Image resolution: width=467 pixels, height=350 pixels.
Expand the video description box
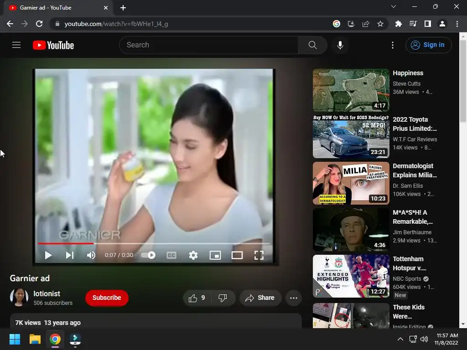tap(156, 321)
